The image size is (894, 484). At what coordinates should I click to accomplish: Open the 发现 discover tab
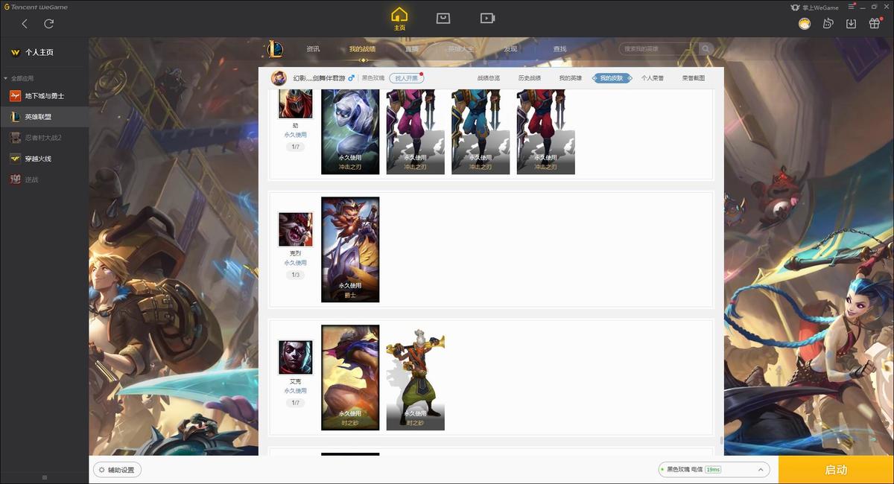point(510,49)
